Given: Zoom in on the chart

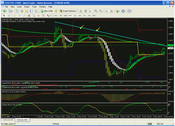Looking at the screenshot, I should (96, 11).
